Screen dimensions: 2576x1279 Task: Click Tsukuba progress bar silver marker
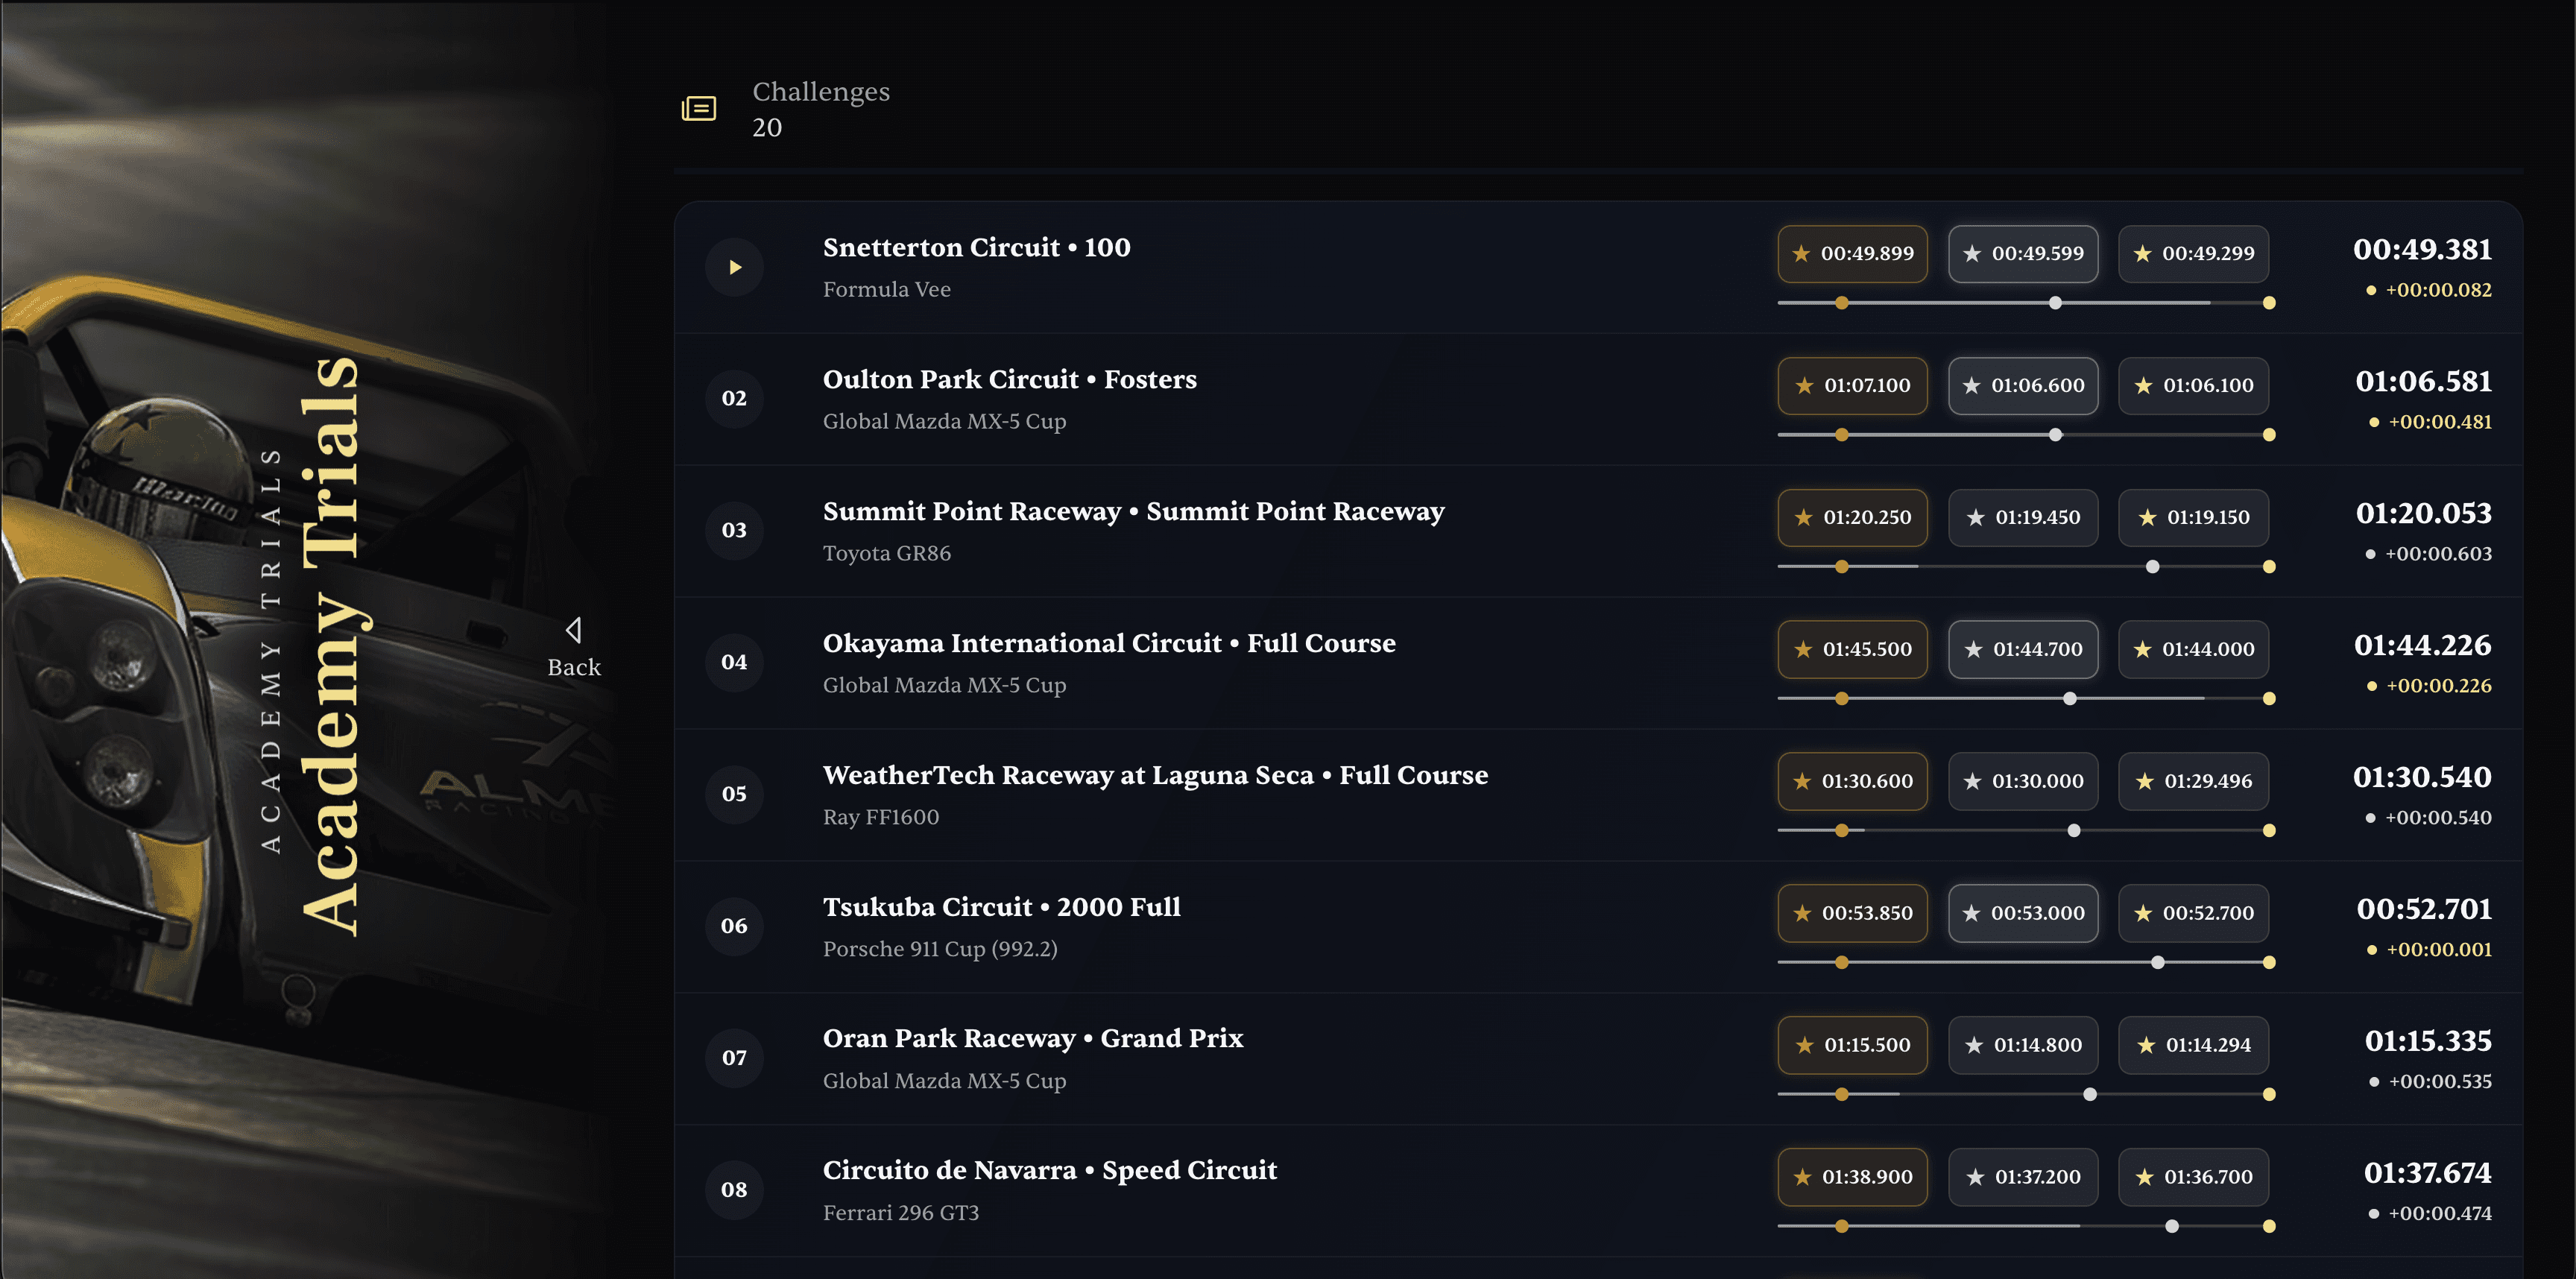2157,963
